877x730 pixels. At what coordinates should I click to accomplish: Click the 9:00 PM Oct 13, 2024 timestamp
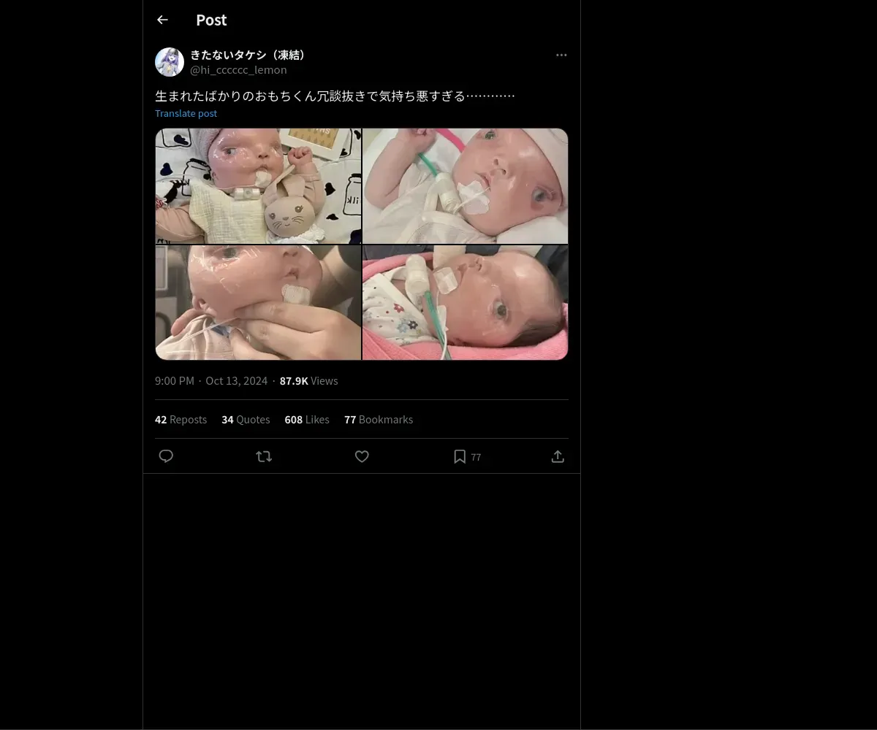[x=211, y=381]
